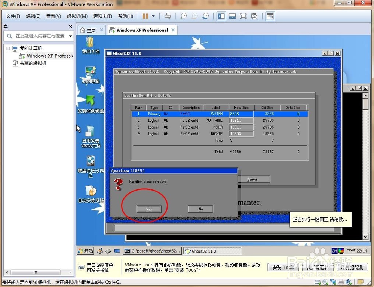Click the 安装PE到硬盘 desktop icon
Viewport: 374px width, 287px height.
pos(91,104)
